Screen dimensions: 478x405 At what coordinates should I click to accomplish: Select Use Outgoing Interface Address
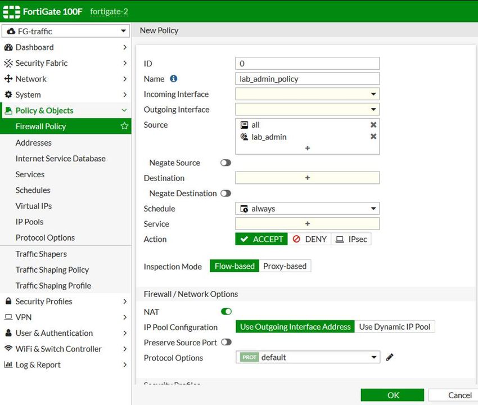click(x=295, y=327)
